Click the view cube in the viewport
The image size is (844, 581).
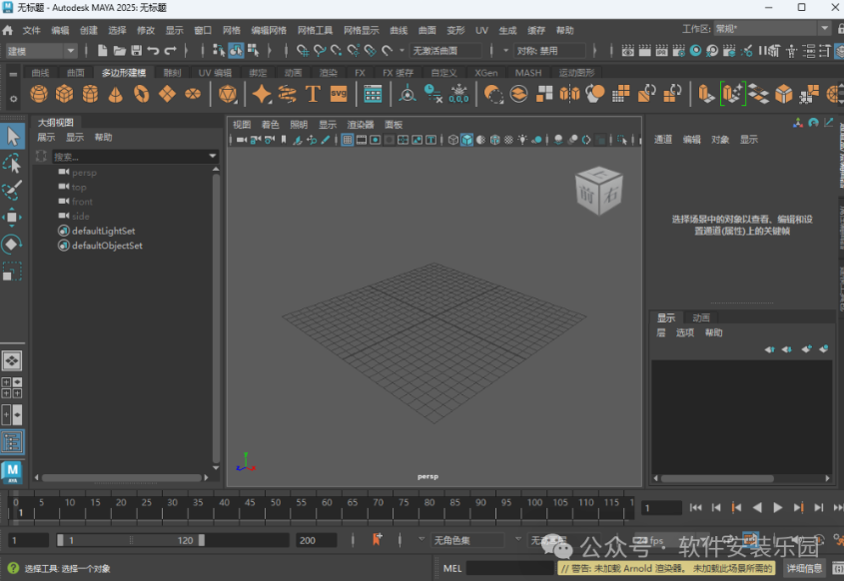point(598,191)
